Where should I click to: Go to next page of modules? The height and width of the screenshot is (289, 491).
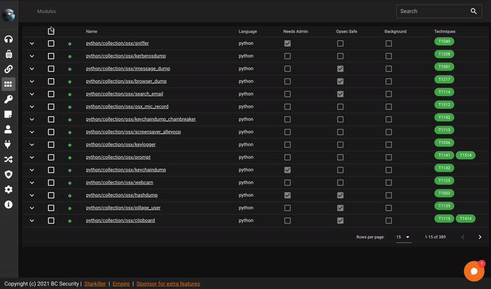480,237
